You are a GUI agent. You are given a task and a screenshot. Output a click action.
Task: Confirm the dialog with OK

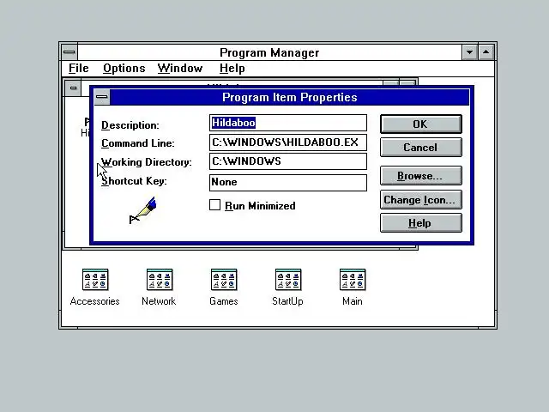tap(421, 124)
